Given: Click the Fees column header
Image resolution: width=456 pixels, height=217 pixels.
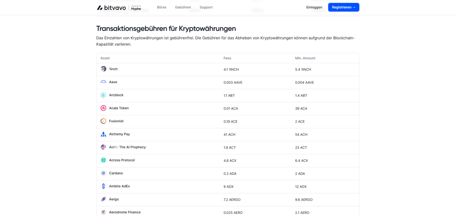Looking at the screenshot, I should 227,58.
